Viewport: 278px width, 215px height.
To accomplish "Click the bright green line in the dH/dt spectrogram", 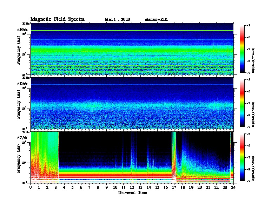I will (x=132, y=31).
